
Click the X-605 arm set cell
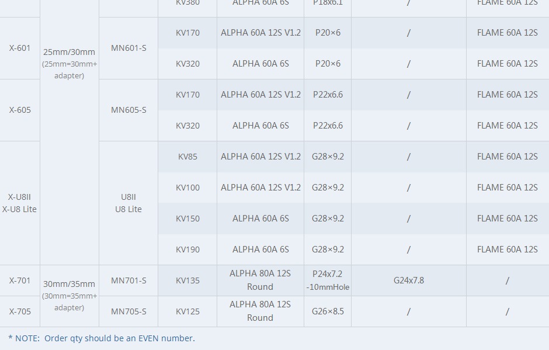pos(20,110)
